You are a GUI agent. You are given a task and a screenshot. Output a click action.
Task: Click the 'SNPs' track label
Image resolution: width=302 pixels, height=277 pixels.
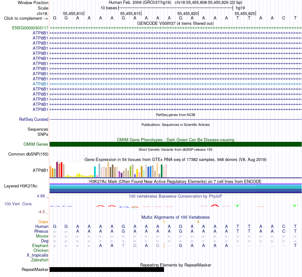coord(43,134)
